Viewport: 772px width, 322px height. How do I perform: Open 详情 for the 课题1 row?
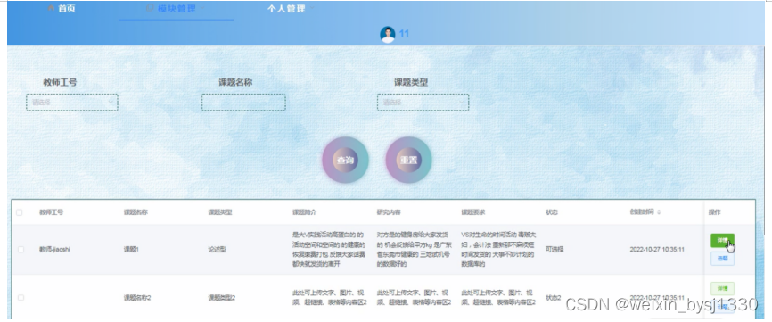pos(722,240)
